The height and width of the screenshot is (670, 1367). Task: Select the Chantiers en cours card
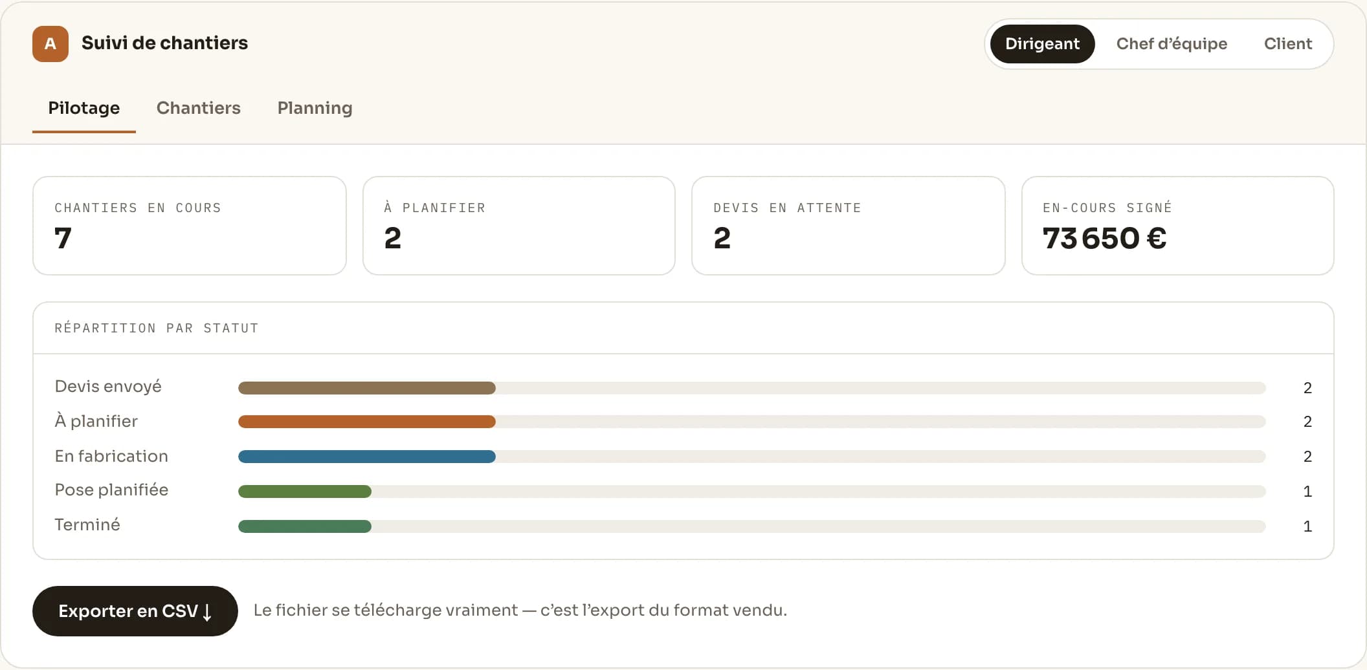[x=190, y=226]
